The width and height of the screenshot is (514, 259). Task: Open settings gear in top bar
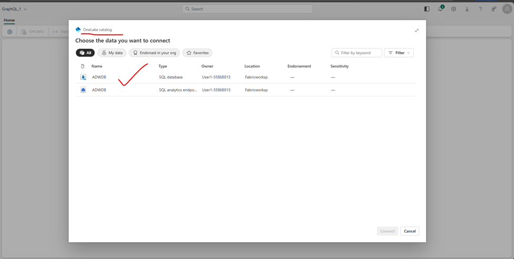pyautogui.click(x=453, y=9)
